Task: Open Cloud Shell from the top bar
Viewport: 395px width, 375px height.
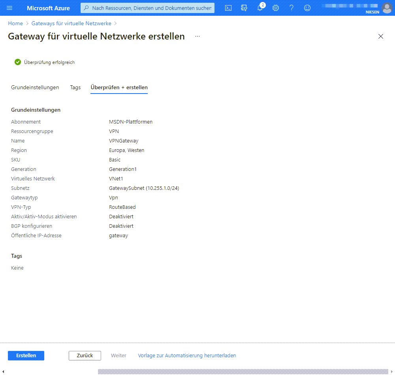Action: [228, 8]
